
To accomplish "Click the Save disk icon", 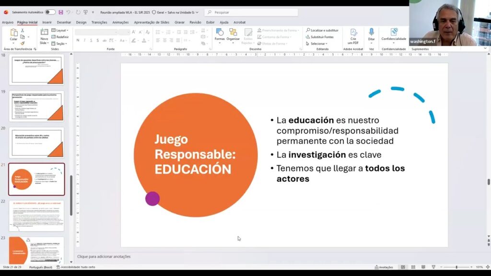I will [61, 12].
